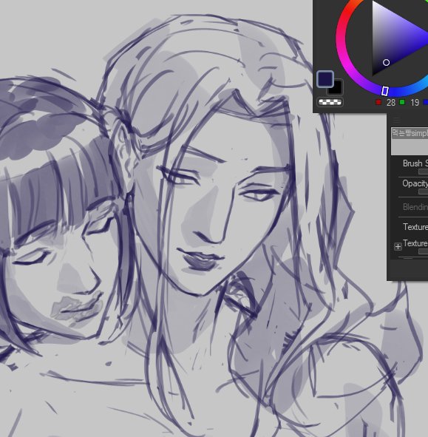Click the Texture density slider bar
Screen dimensions: 428x437
point(424,251)
